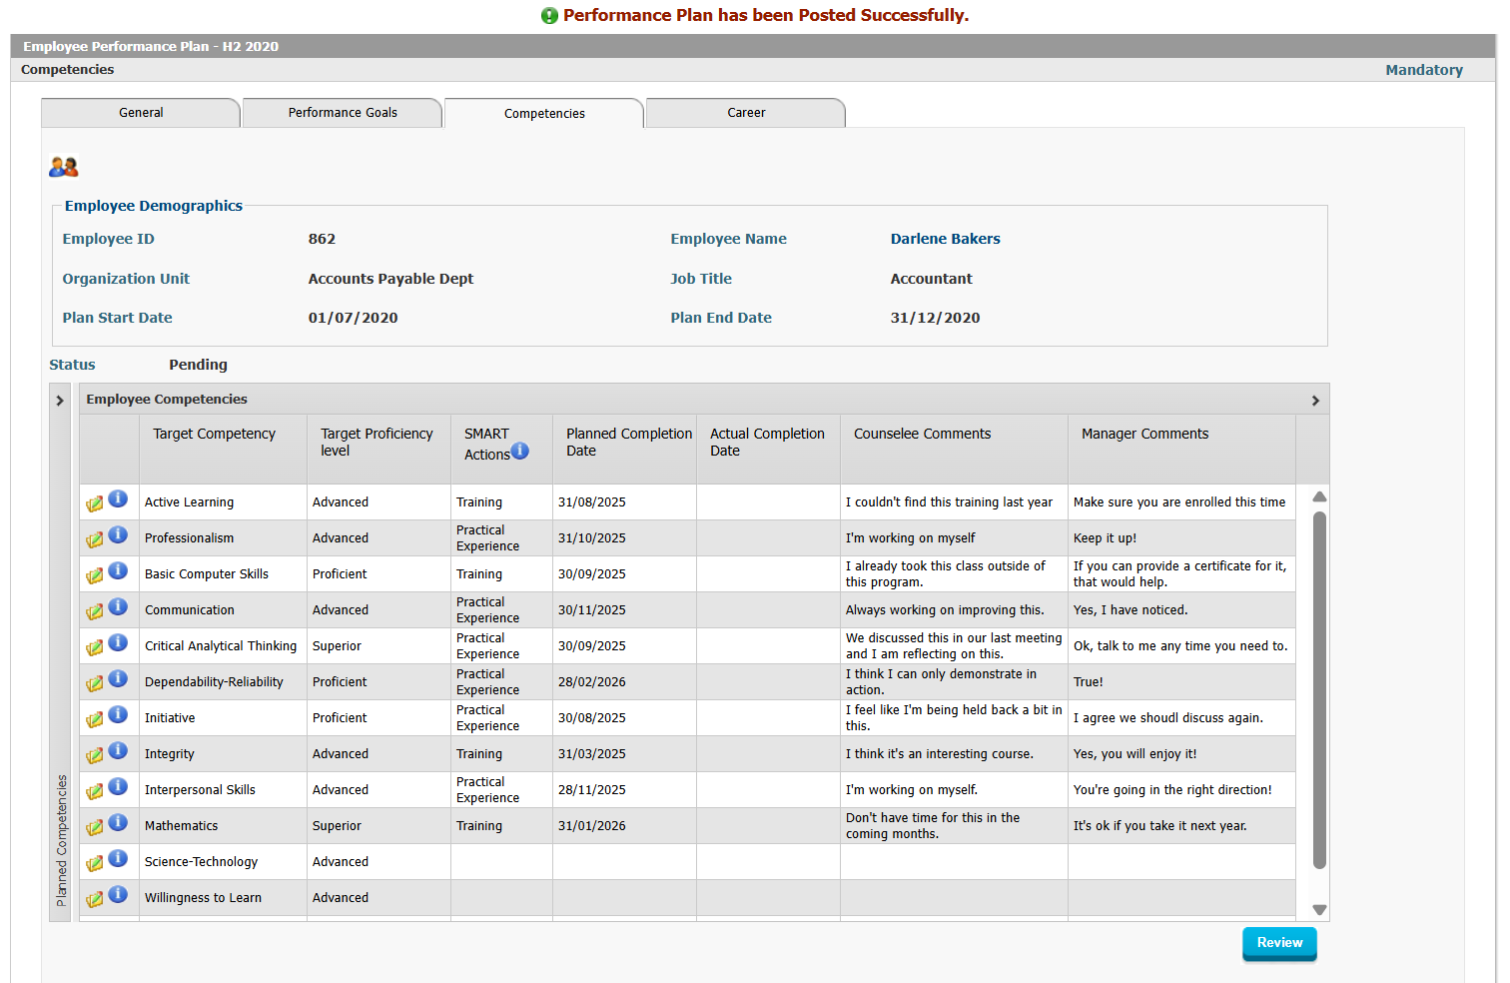Edit Critical Analytical Thinking row
The image size is (1510, 983).
click(95, 647)
